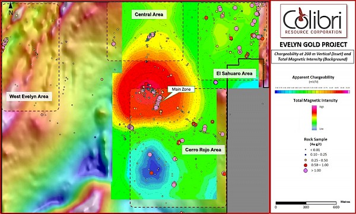Click the Cerro Rojo Area label
The height and width of the screenshot is (214, 356).
click(203, 150)
